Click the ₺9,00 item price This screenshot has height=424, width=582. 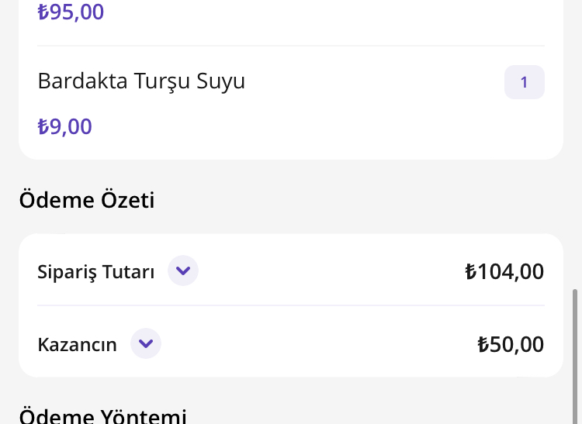pyautogui.click(x=65, y=126)
